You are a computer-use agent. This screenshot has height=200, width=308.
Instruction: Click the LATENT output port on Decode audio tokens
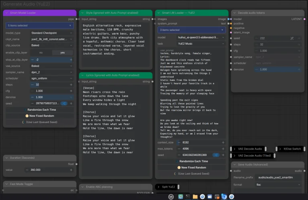point(304,19)
